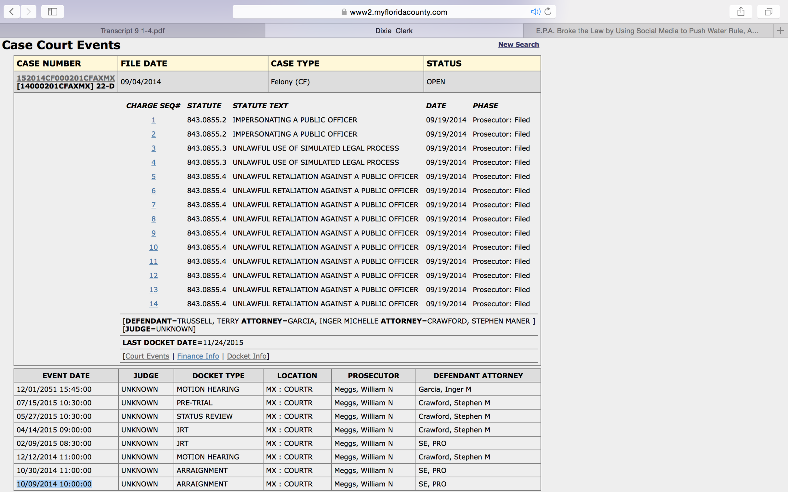Open charge sequence 4 link
This screenshot has height=492, width=788.
coord(154,162)
